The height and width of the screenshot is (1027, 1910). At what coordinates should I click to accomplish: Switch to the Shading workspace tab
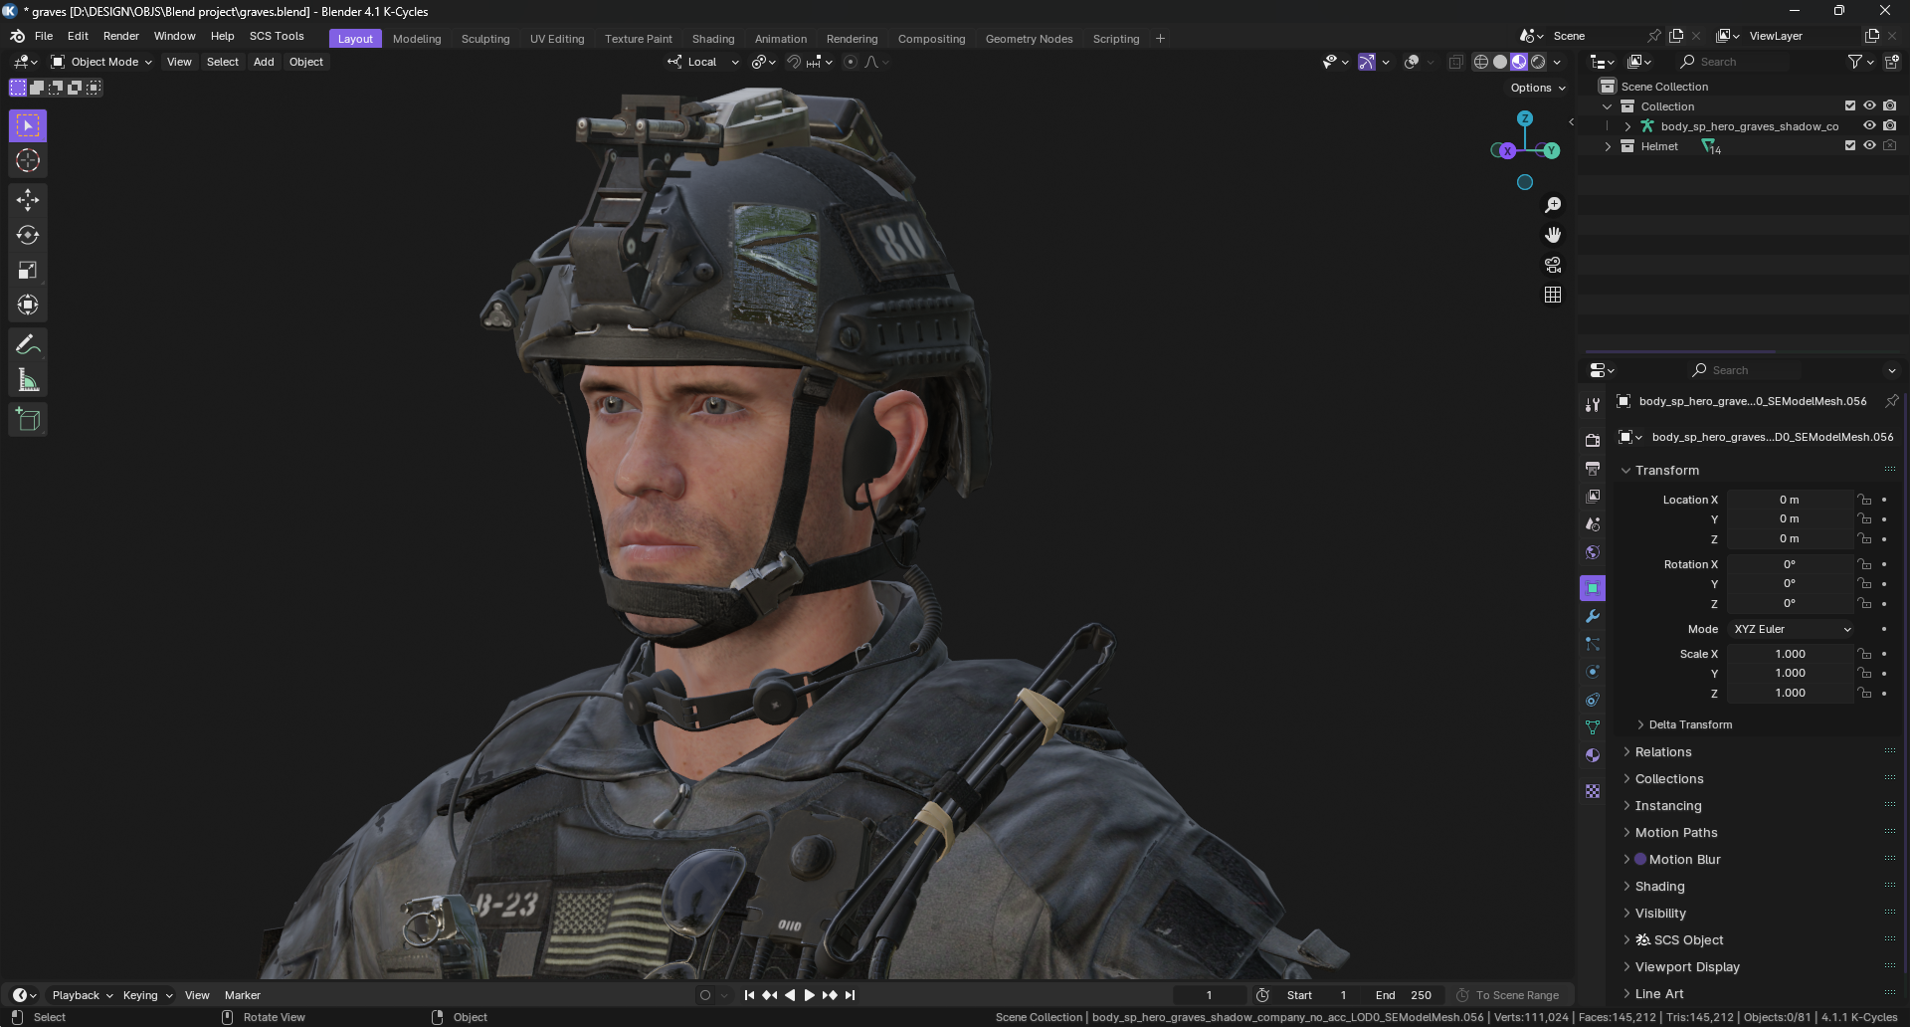(x=713, y=39)
